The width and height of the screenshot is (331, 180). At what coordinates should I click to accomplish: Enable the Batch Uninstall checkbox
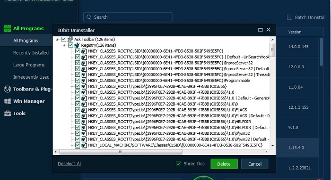[289, 17]
